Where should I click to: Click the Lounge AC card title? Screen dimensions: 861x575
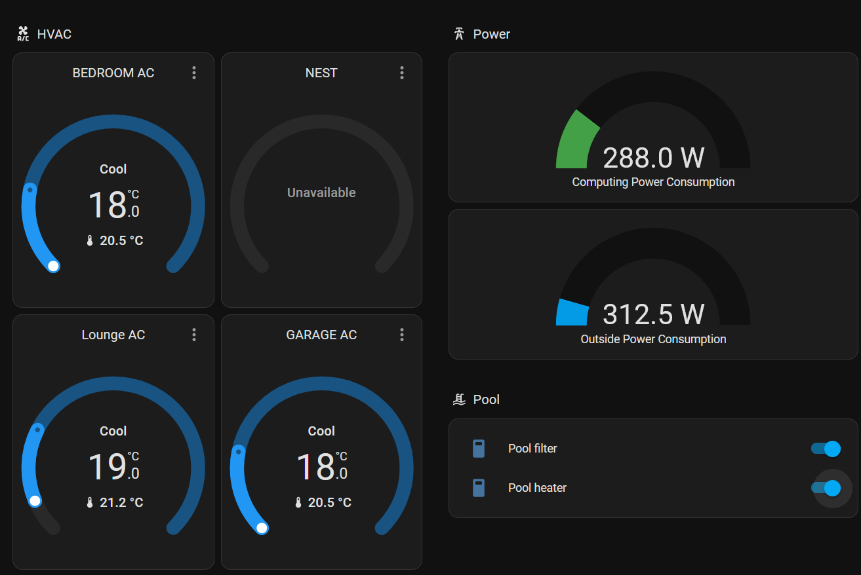113,335
